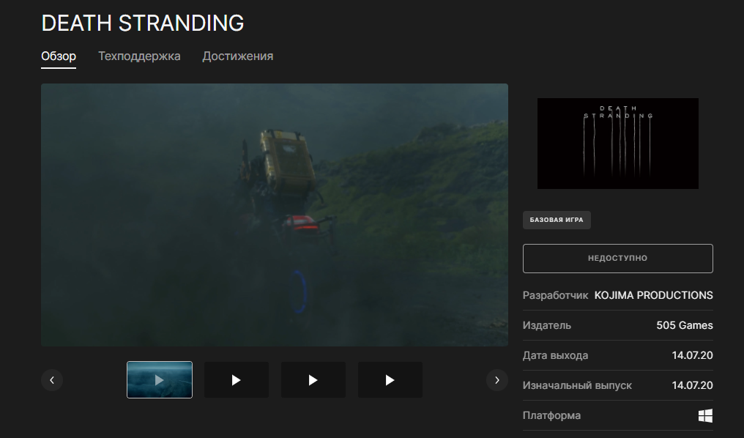This screenshot has height=438, width=744.
Task: Open the Обзор tab
Action: point(59,56)
